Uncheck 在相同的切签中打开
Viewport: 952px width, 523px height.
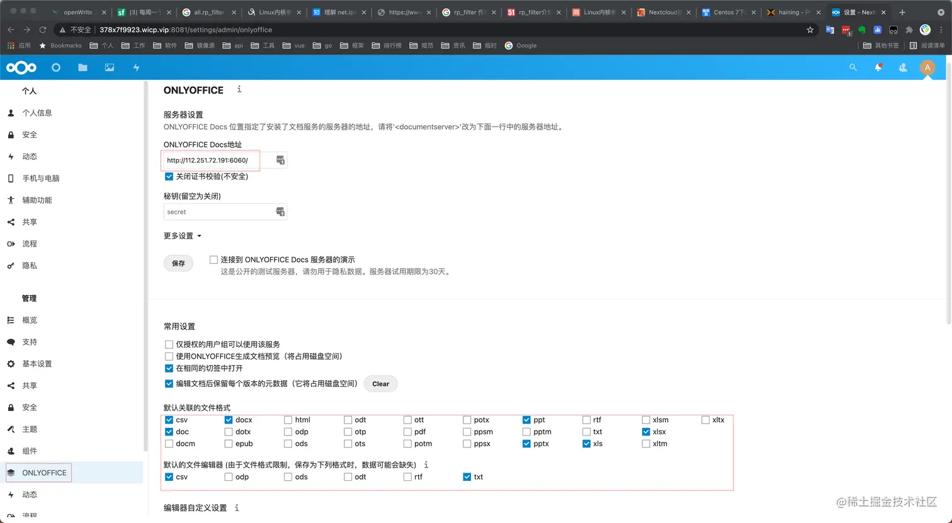pos(169,368)
